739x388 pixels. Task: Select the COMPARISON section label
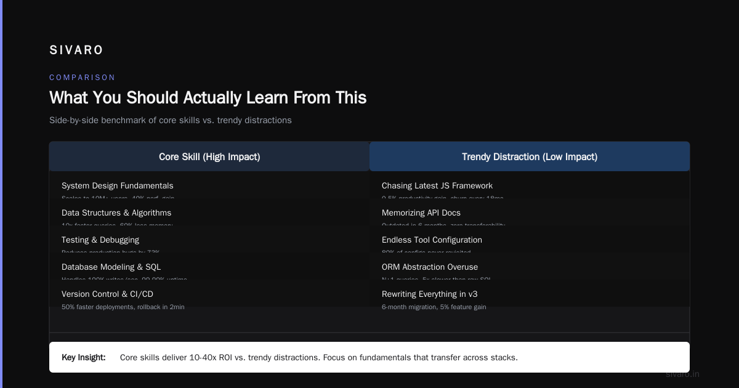83,78
